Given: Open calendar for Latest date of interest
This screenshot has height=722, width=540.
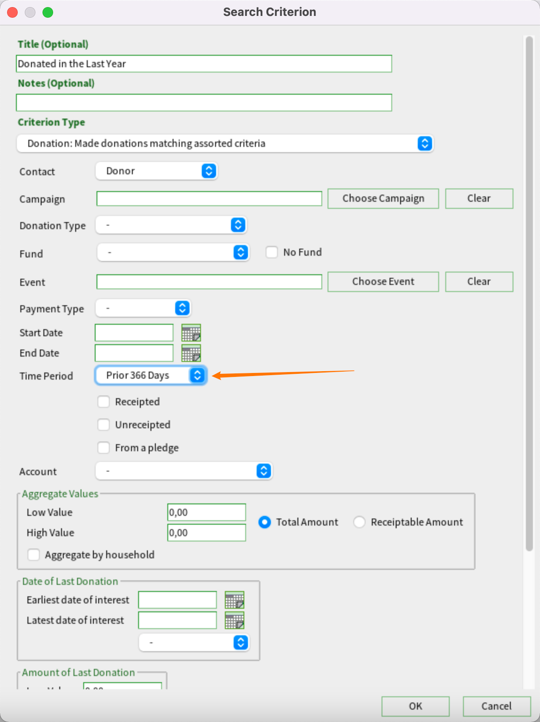Looking at the screenshot, I should (235, 620).
